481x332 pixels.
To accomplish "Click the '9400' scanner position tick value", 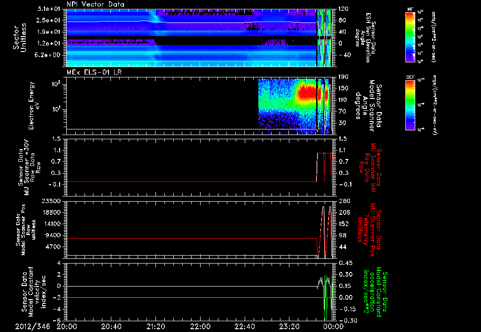I will 53,235.
